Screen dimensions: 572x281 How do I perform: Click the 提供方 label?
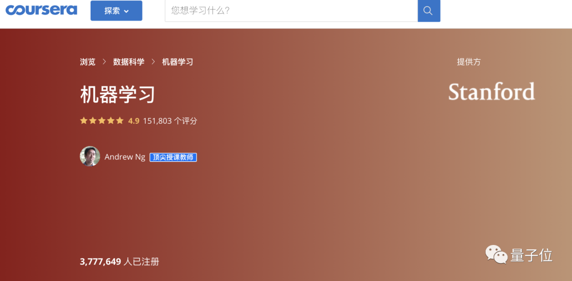(x=469, y=62)
